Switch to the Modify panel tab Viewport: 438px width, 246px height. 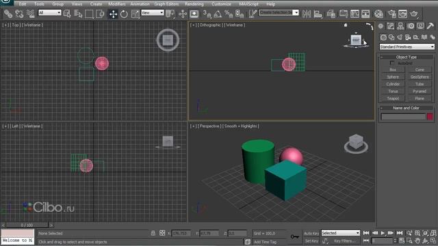(391, 26)
